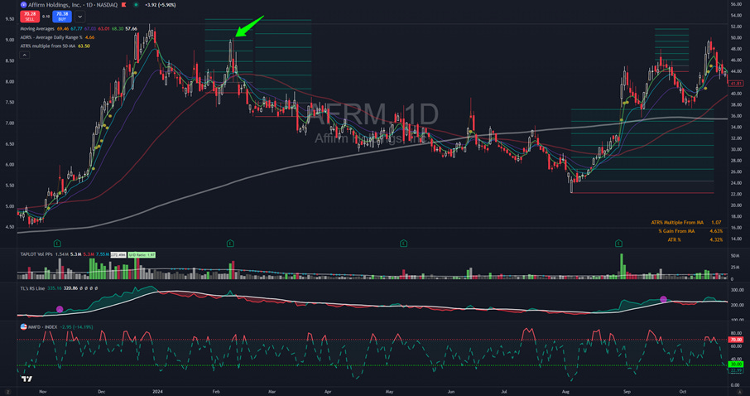This screenshot has height=396, width=750.
Task: Click the Nov label on the time axis
Action: [x=43, y=392]
